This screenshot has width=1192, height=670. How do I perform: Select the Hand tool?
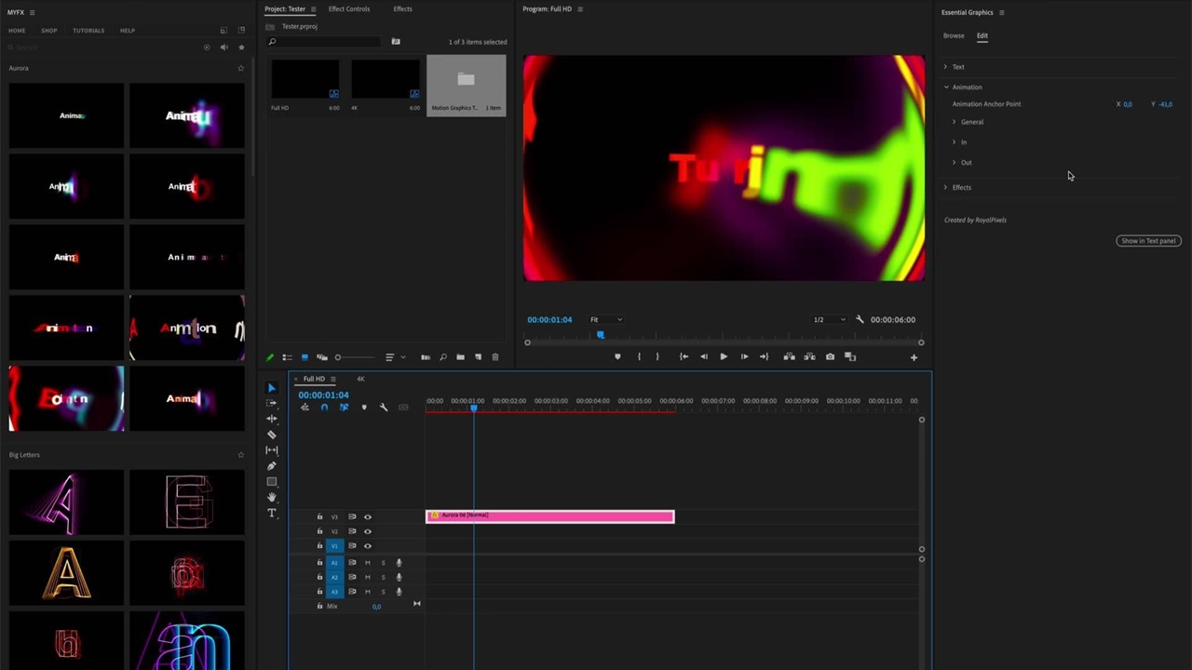point(272,497)
